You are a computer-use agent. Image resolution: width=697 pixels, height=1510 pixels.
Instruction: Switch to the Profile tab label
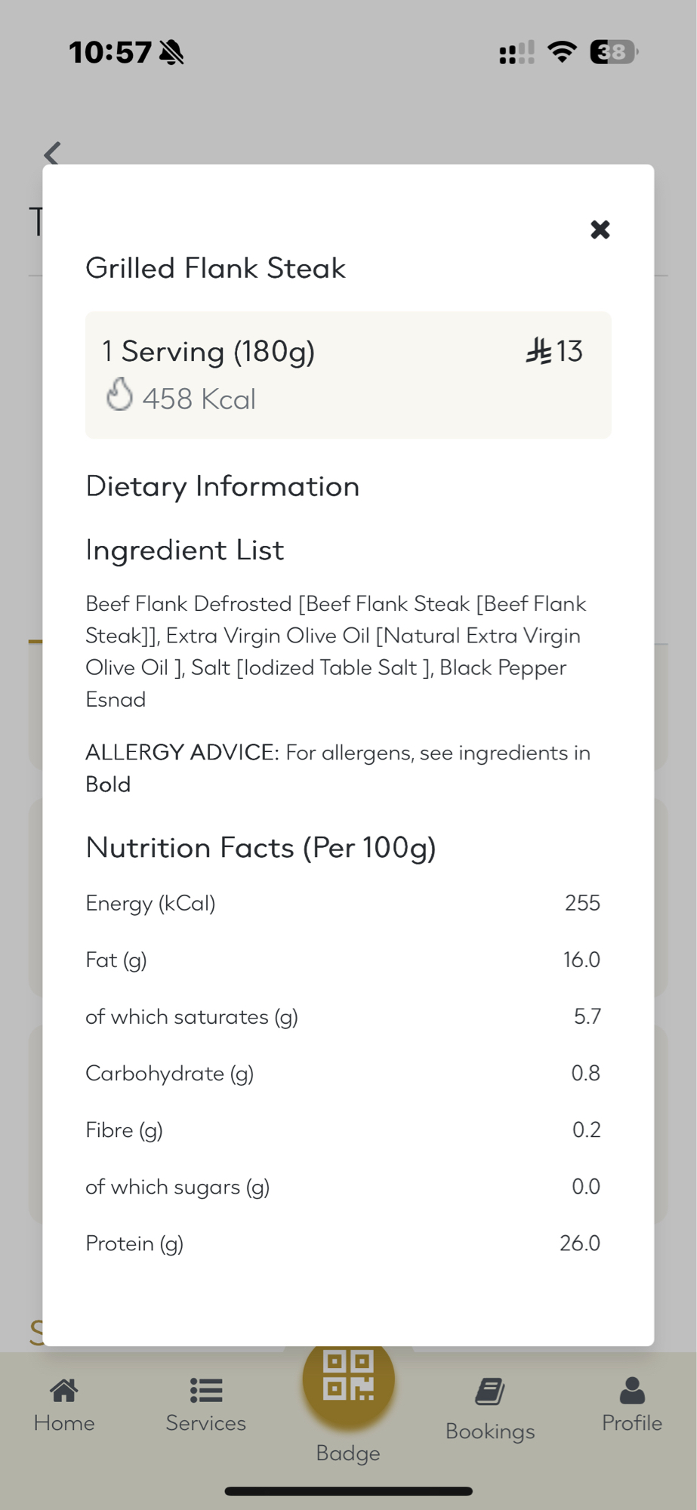tap(632, 1422)
